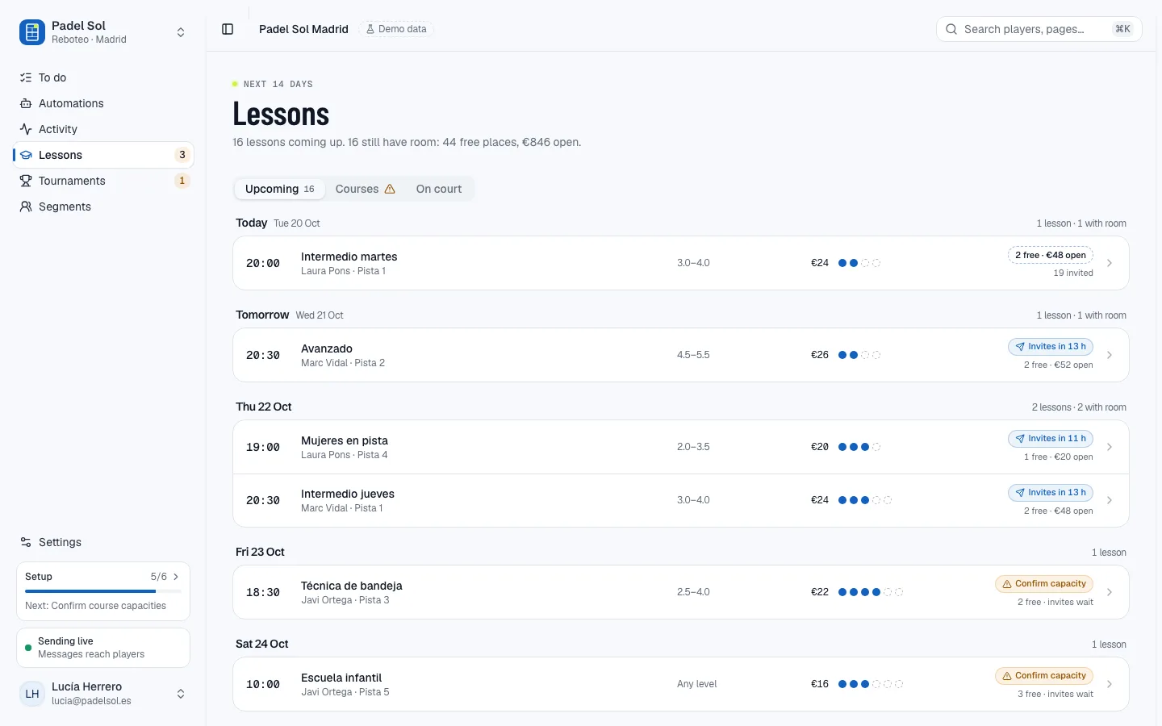Switch to the On court tab
Image resolution: width=1162 pixels, height=726 pixels.
point(439,189)
